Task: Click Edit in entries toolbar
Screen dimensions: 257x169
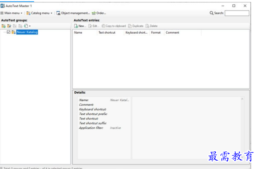Action: click(x=94, y=26)
